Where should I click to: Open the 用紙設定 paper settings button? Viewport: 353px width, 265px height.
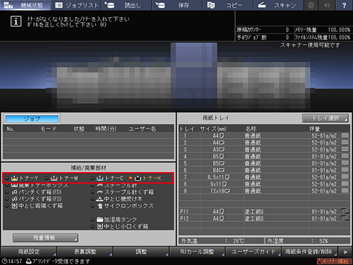(x=29, y=252)
